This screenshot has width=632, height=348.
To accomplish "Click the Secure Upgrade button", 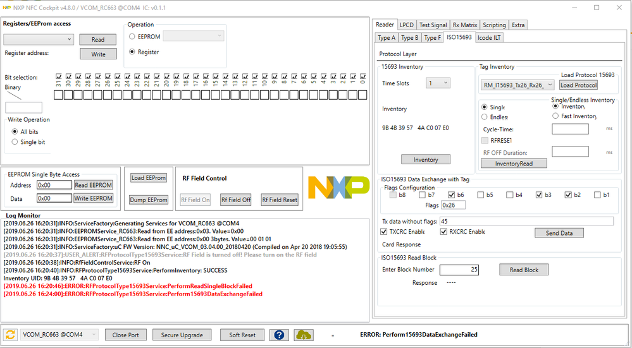I will coord(182,335).
